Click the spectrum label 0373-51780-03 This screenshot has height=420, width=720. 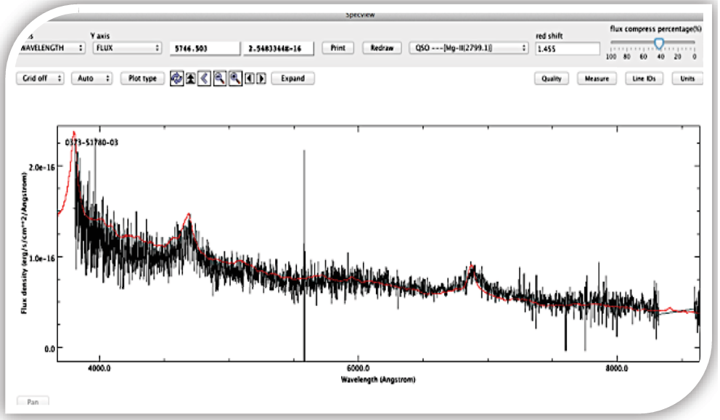[x=91, y=142]
